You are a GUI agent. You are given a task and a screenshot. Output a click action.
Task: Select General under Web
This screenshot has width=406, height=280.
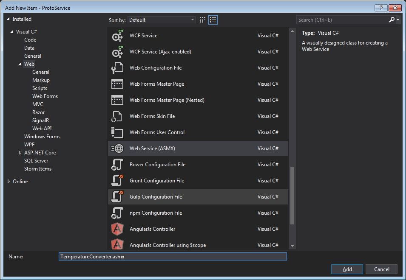pos(41,72)
